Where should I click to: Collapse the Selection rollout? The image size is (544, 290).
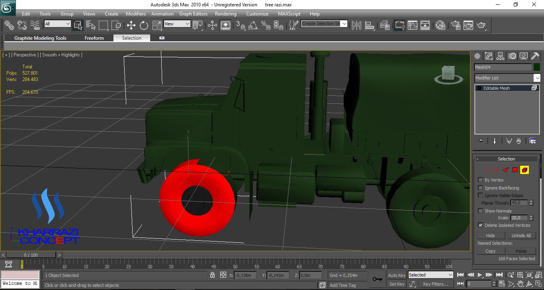point(507,159)
